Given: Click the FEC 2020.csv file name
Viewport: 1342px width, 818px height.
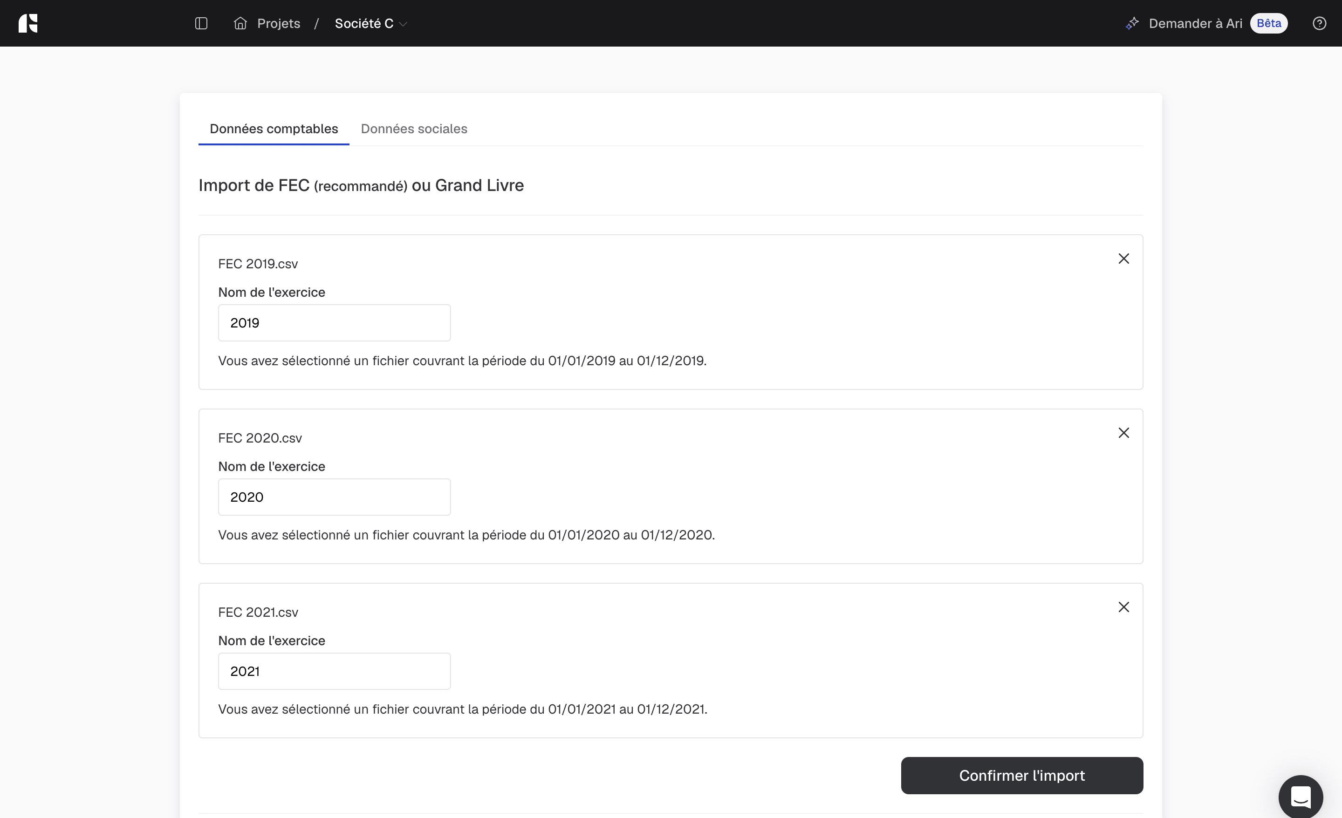Looking at the screenshot, I should [x=260, y=438].
